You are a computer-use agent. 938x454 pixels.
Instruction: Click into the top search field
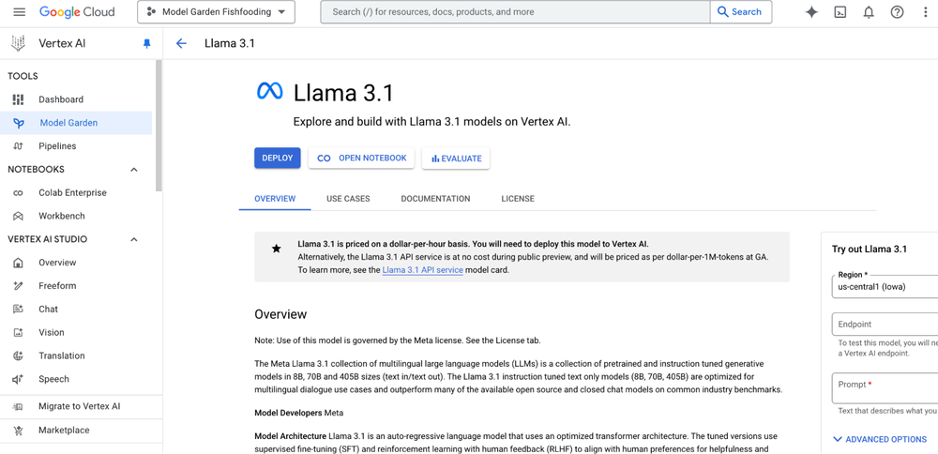point(514,12)
